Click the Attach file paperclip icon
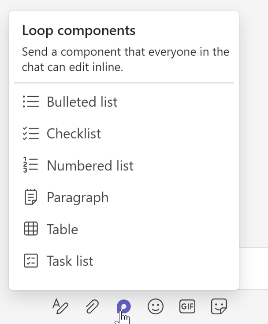This screenshot has height=324, width=268. tap(92, 306)
